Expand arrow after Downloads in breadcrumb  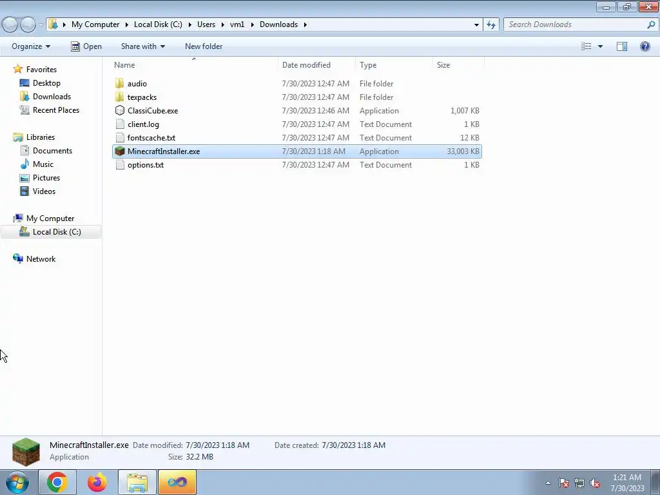[x=305, y=25]
